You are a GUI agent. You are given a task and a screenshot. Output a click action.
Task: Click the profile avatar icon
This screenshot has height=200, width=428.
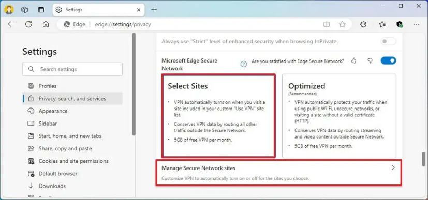pyautogui.click(x=9, y=9)
